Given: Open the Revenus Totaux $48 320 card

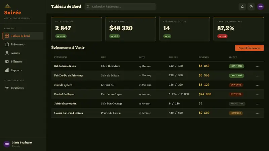Looking at the screenshot, I should (x=130, y=29).
